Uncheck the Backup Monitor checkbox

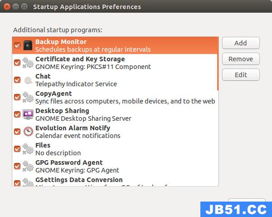(x=17, y=45)
